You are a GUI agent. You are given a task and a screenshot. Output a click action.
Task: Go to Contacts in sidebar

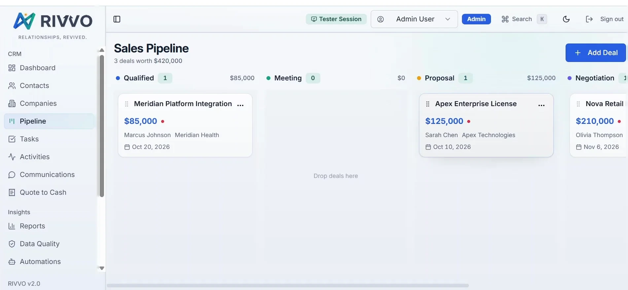point(49,86)
